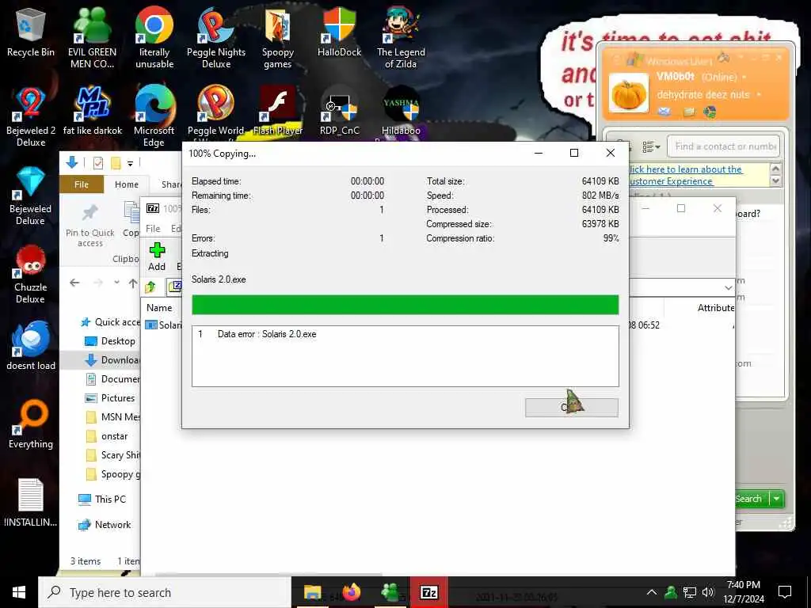Open the !INSTALLIN... text file

(x=31, y=503)
